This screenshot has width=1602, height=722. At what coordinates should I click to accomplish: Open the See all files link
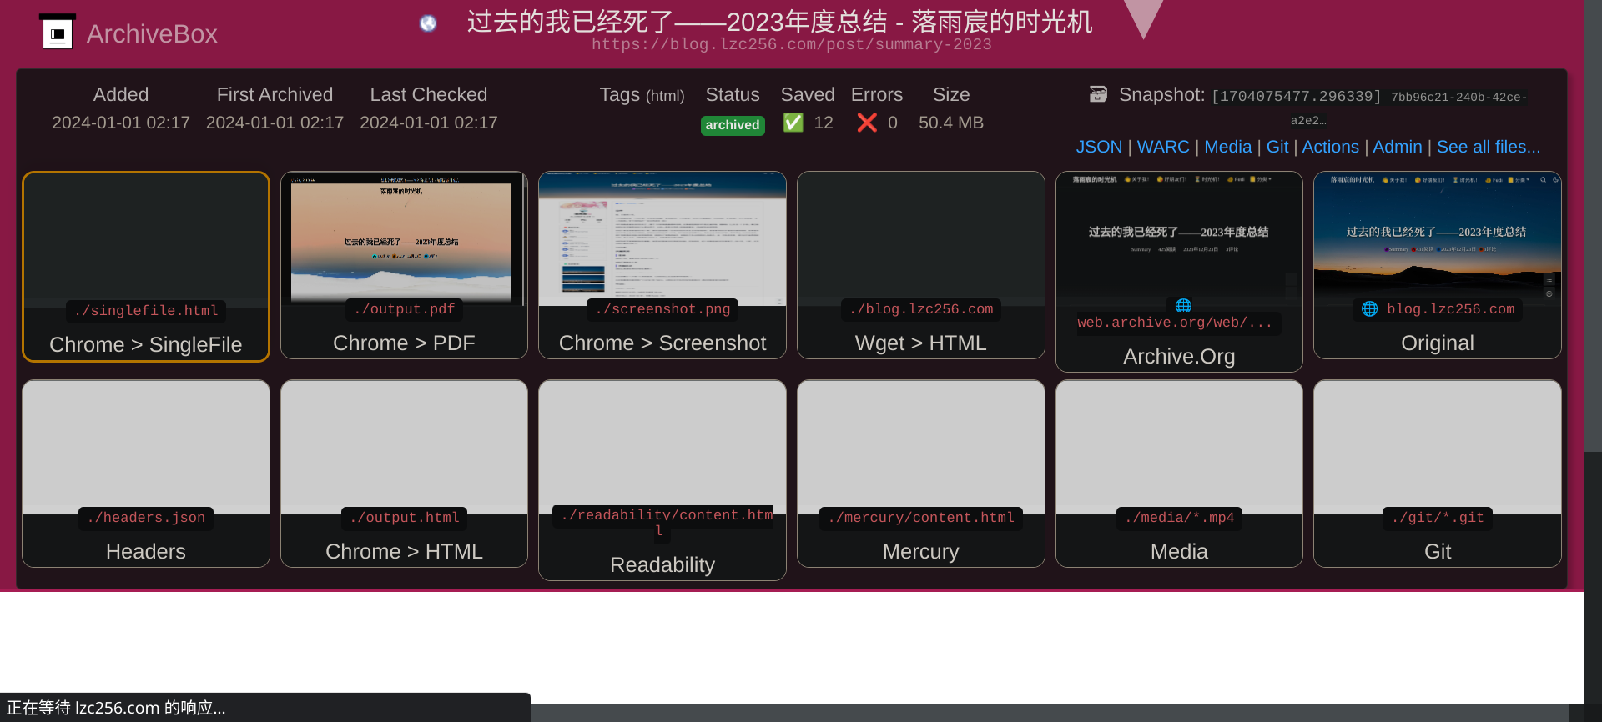pos(1488,148)
